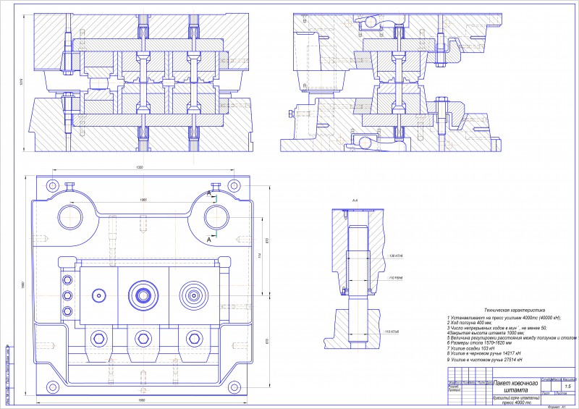This screenshot has width=579, height=409.
Task: Select line '3 Число непрерывных ходов в мин'
Action: [497, 328]
